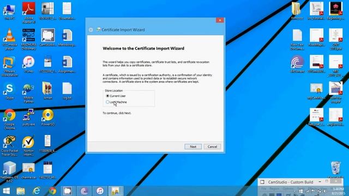Open File Explorer from the taskbar

[21, 191]
